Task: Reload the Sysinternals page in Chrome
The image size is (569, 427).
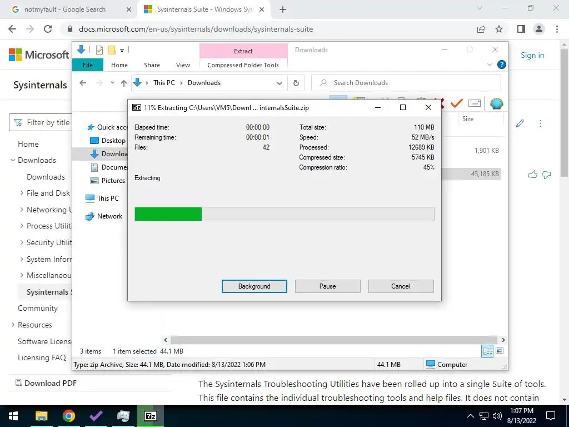Action: click(48, 29)
